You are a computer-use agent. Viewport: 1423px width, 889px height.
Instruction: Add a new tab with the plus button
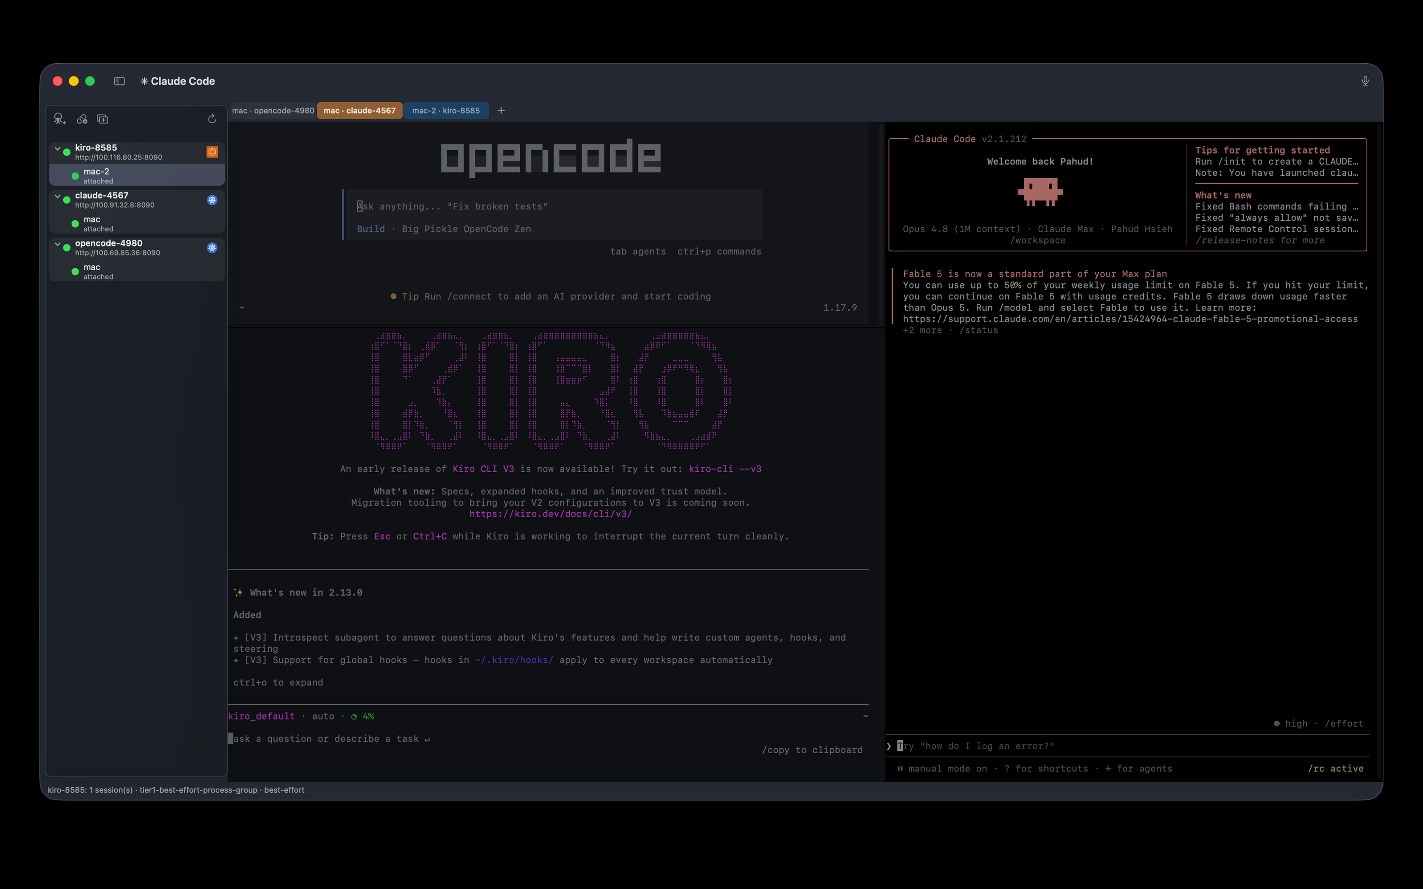click(501, 111)
